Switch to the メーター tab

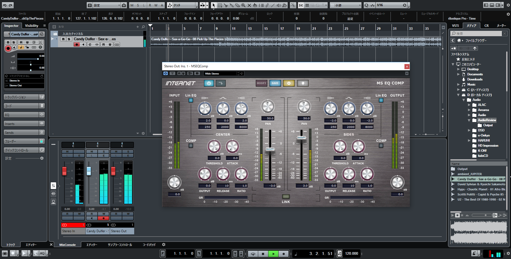click(x=501, y=26)
